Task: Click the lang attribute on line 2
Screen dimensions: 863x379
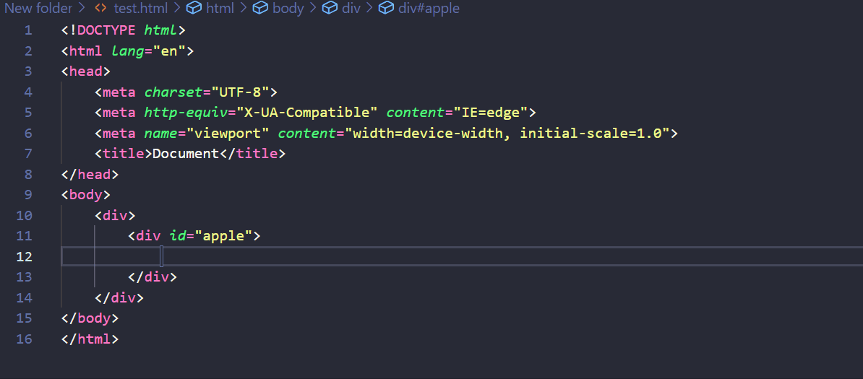Action: coord(128,51)
